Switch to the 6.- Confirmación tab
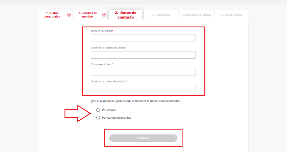Image resolution: width=287 pixels, height=152 pixels. coord(231,15)
